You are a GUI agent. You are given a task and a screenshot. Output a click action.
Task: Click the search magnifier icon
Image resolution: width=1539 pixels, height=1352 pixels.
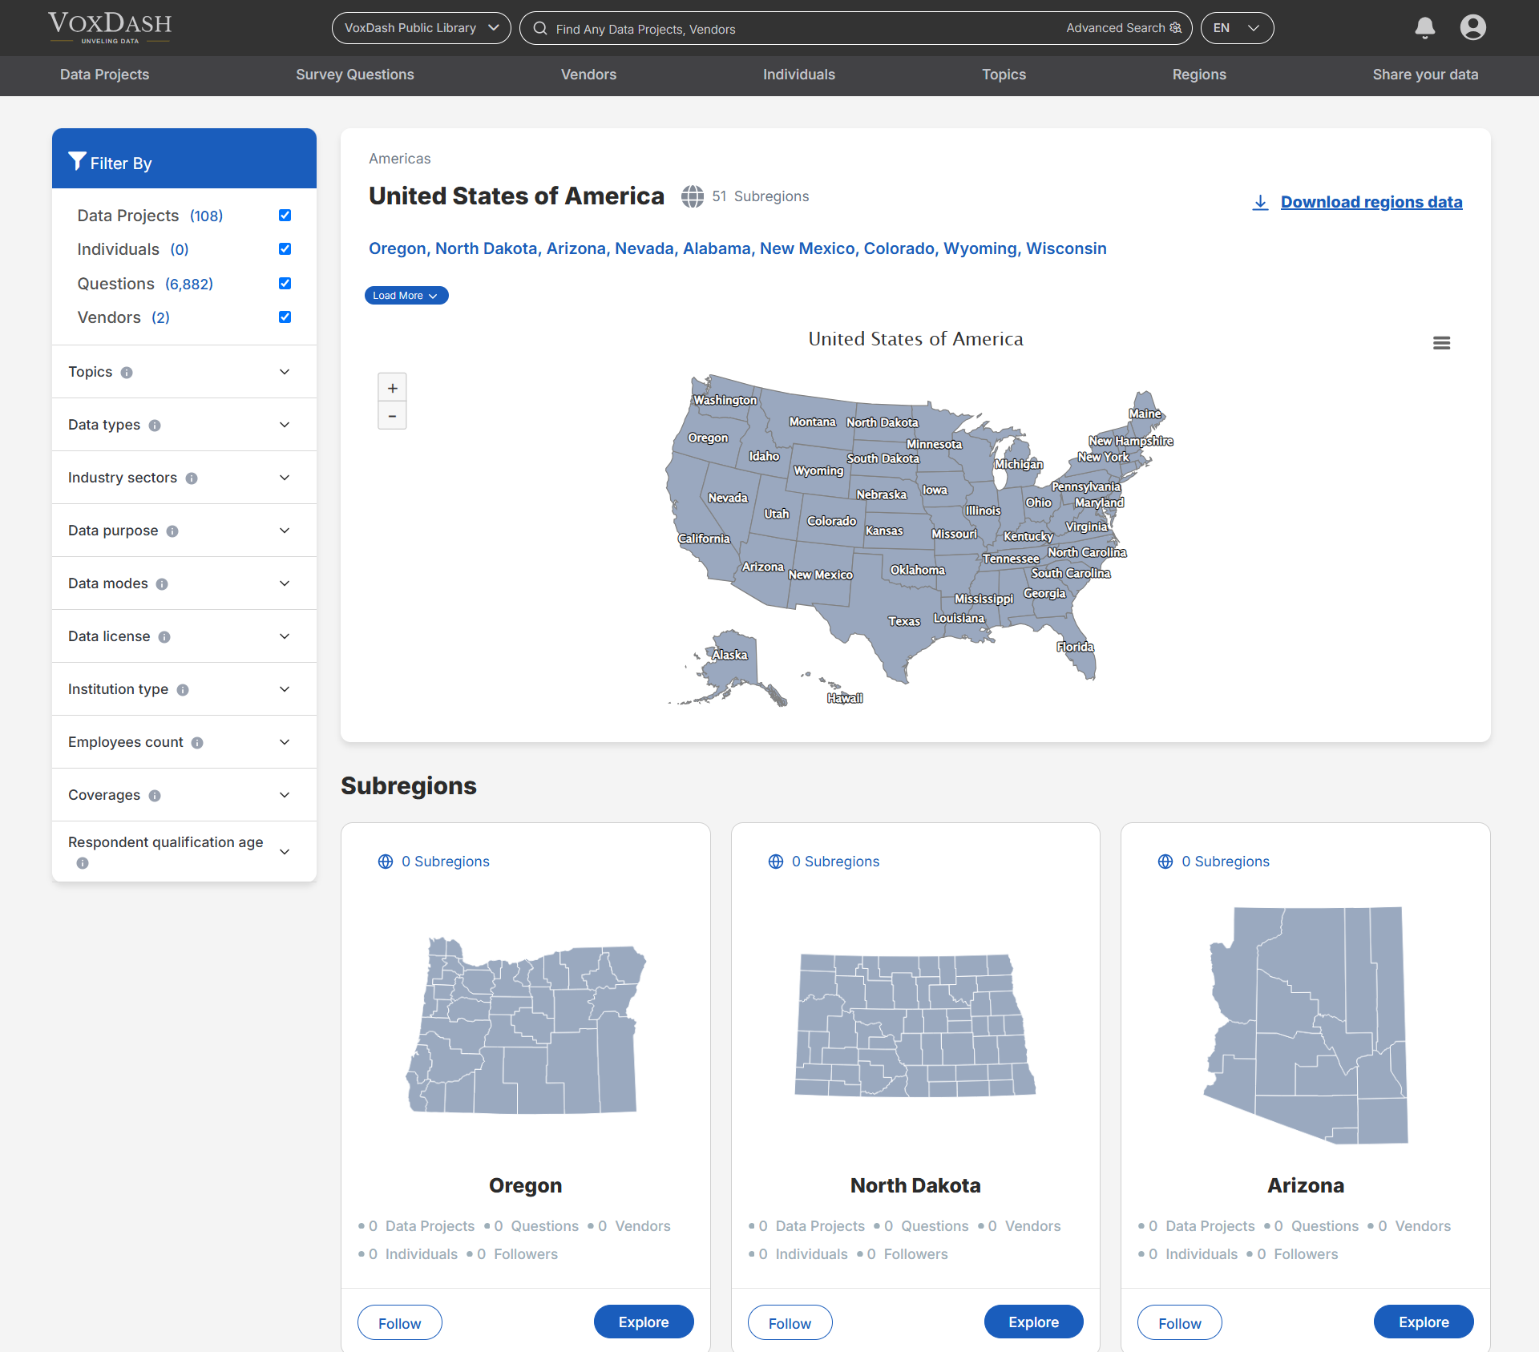pos(540,29)
